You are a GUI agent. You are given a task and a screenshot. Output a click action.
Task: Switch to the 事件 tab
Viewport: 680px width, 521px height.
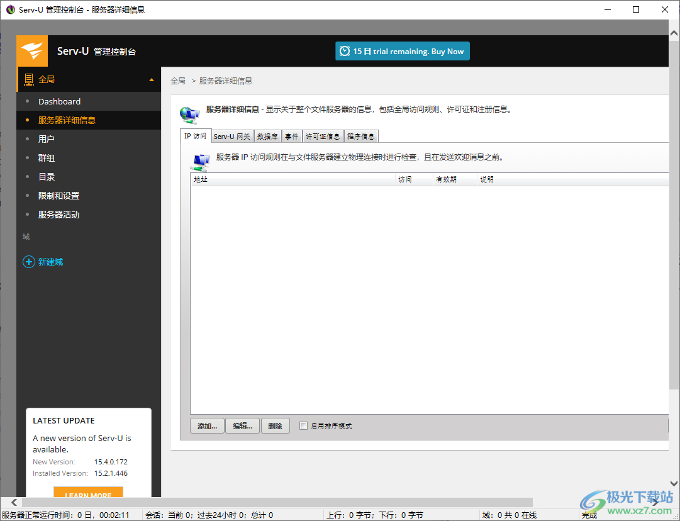(x=292, y=137)
